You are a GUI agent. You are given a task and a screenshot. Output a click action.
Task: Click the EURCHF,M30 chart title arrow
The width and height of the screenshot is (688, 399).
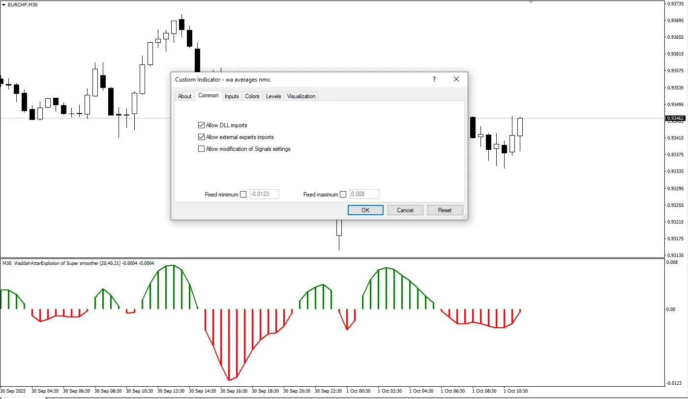pyautogui.click(x=4, y=4)
